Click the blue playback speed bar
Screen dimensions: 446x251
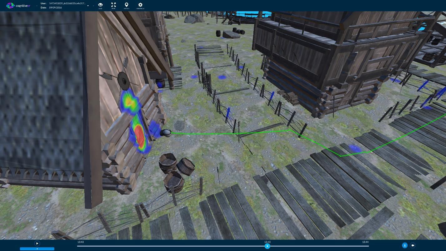click(37, 249)
